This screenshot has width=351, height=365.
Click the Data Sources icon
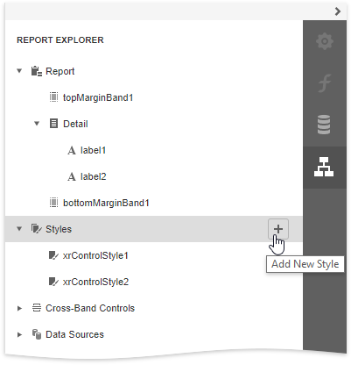(37, 334)
